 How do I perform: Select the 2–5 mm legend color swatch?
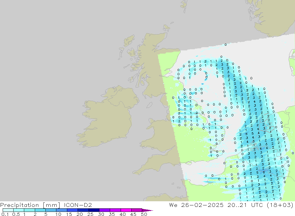pyautogui.click(x=40, y=210)
